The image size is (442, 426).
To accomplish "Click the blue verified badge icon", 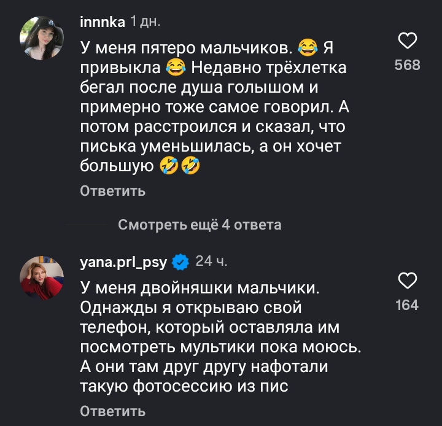I will pyautogui.click(x=180, y=263).
